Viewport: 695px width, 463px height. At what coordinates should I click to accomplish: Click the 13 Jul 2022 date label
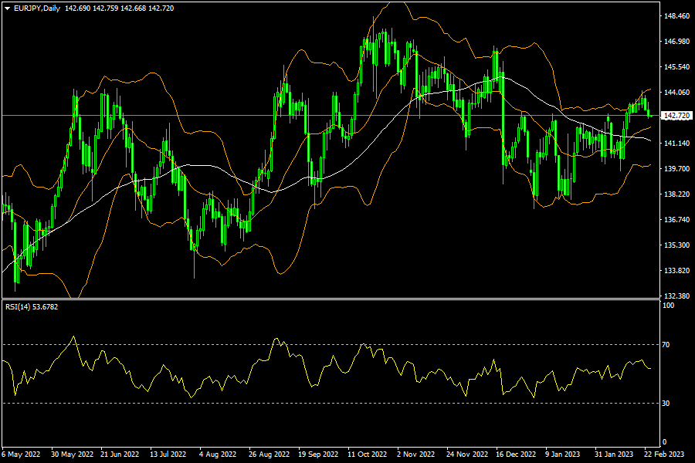[x=168, y=455]
